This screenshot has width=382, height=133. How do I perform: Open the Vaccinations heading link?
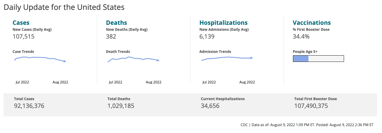(x=311, y=23)
